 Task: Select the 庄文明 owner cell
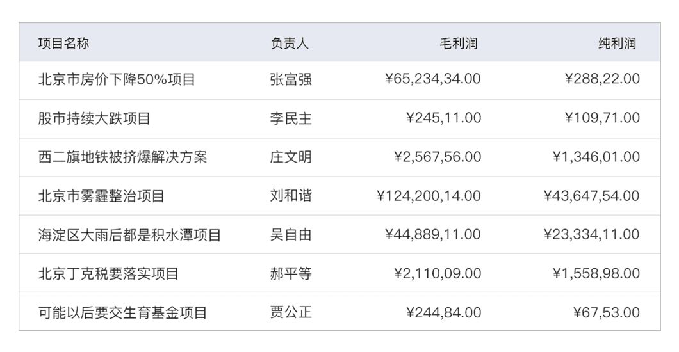291,157
